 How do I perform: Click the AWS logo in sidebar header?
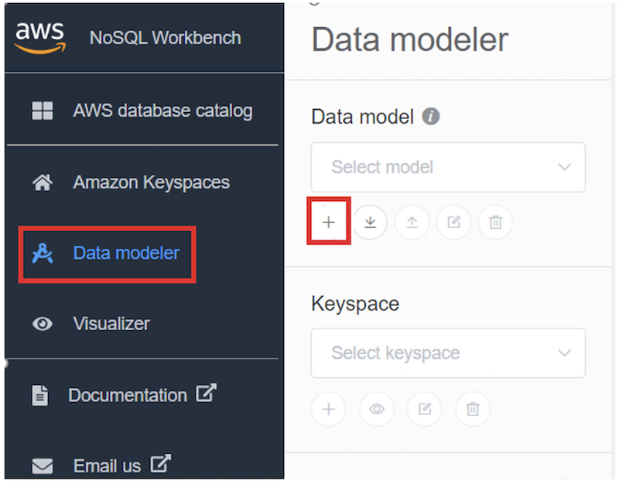tap(40, 37)
